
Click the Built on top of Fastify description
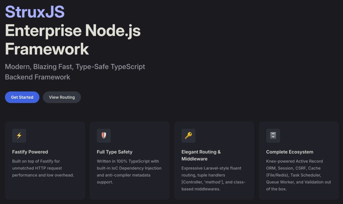(43, 168)
